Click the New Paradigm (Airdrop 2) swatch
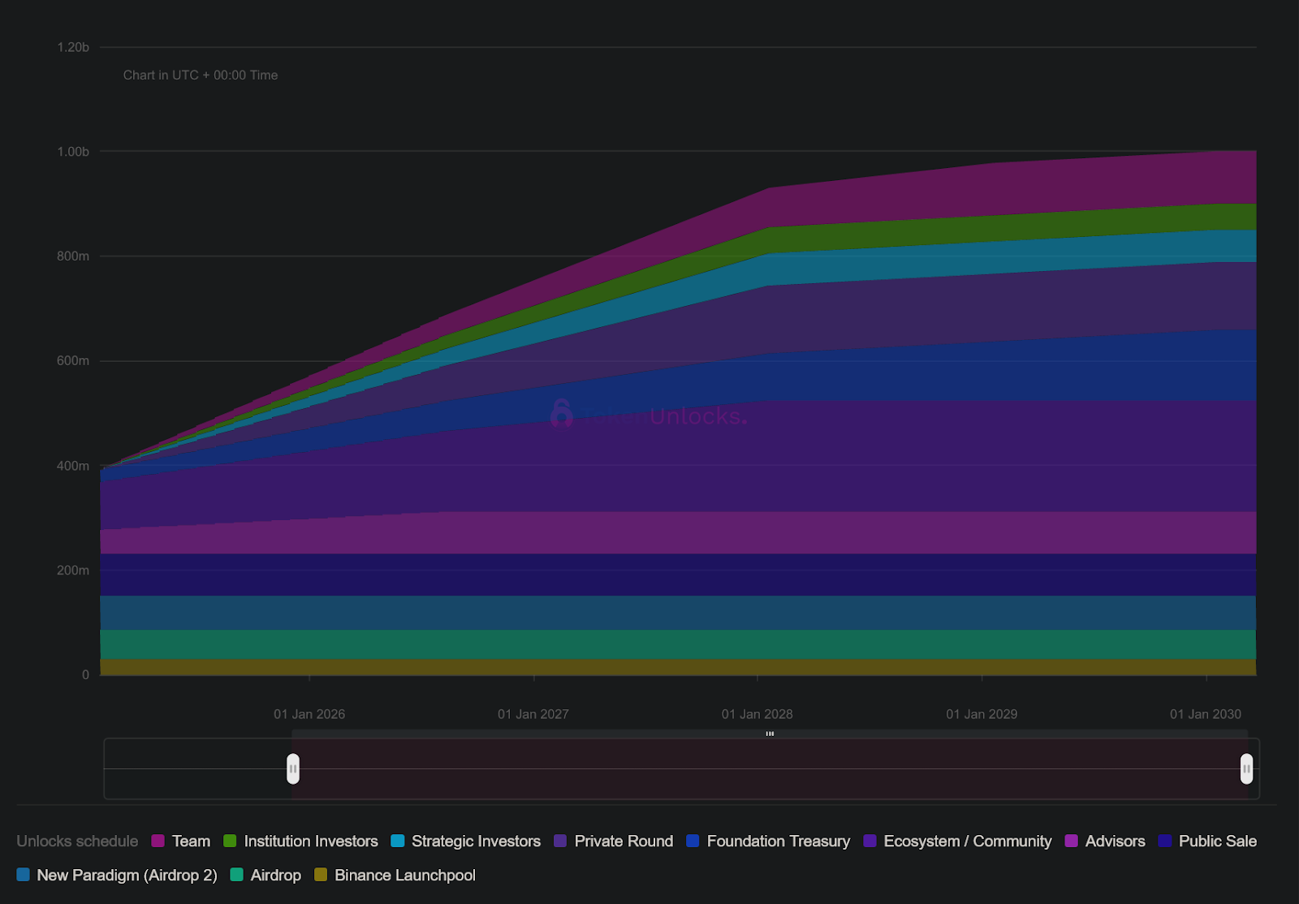 pyautogui.click(x=23, y=875)
